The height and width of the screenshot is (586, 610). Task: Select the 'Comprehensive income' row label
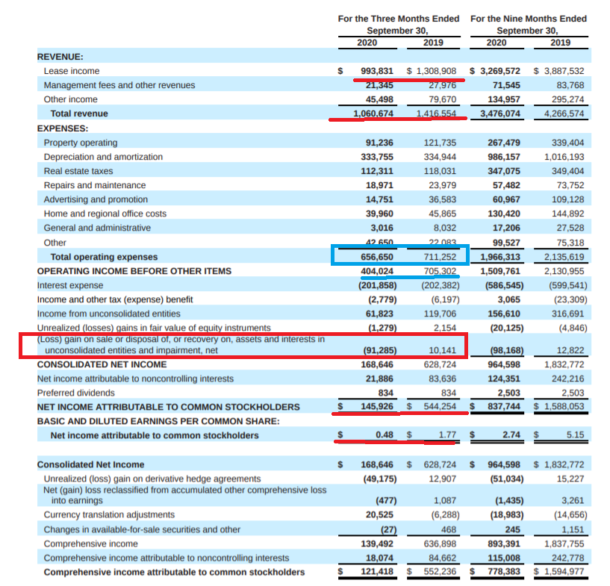90,543
